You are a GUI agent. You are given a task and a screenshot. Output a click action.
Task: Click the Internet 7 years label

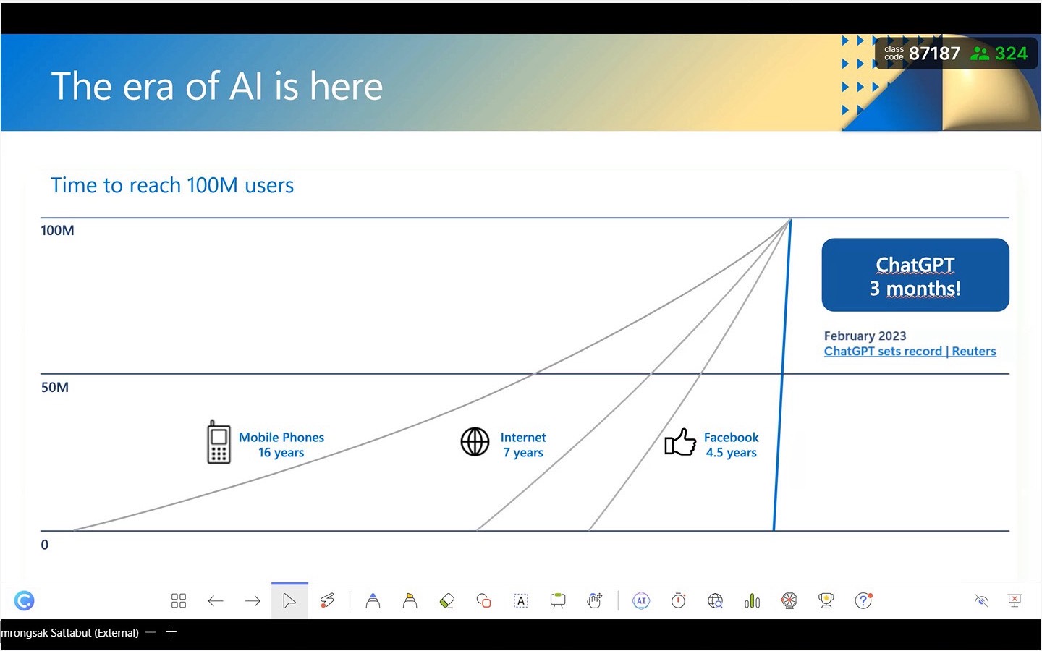point(523,445)
